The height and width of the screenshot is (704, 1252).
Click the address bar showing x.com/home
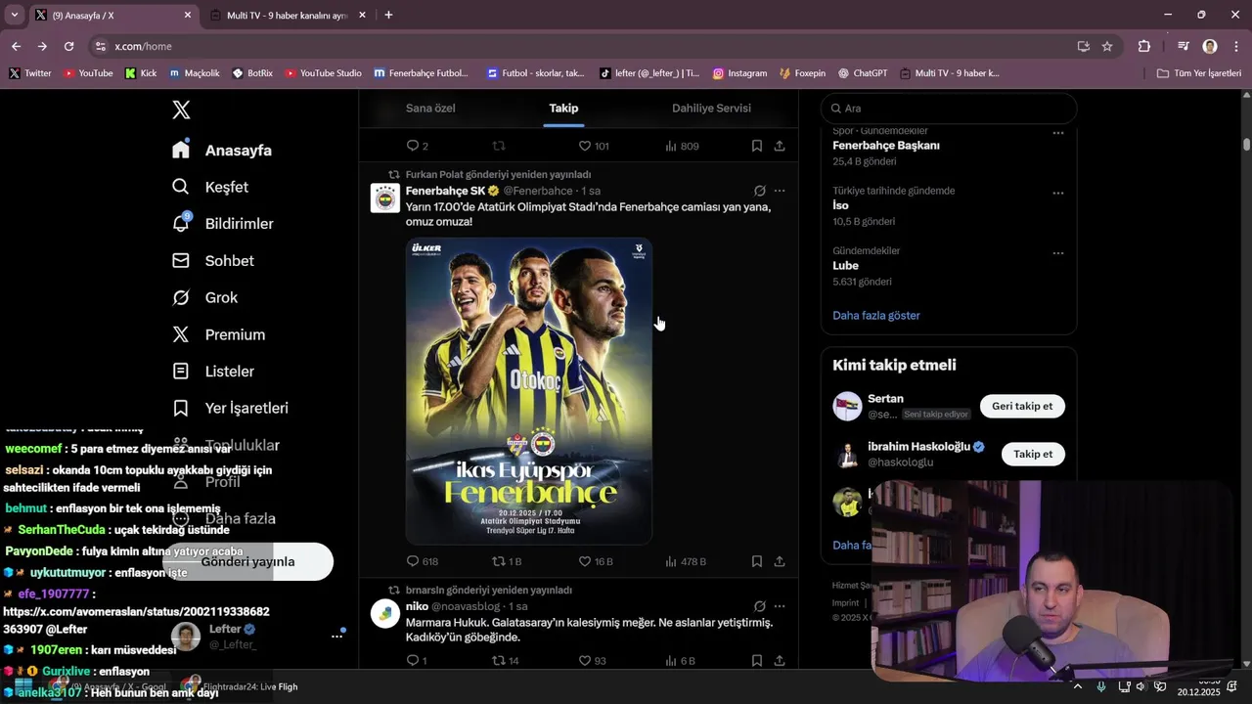tap(587, 46)
